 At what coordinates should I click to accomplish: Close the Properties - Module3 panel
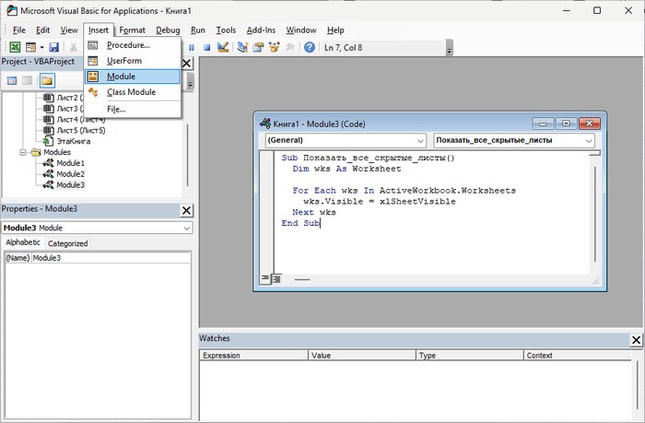point(187,209)
